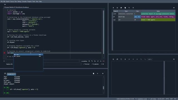The width and height of the screenshot is (178, 100).
Task: Click the search variables icon
Action: pos(129,8)
